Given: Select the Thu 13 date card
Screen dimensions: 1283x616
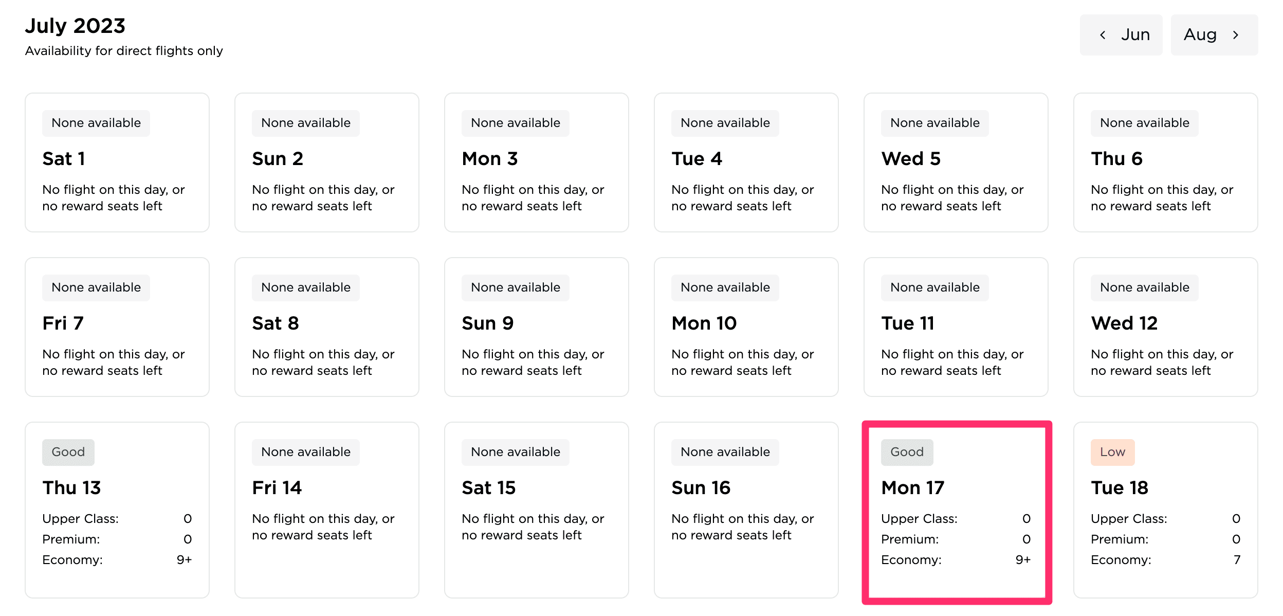Looking at the screenshot, I should pyautogui.click(x=117, y=510).
